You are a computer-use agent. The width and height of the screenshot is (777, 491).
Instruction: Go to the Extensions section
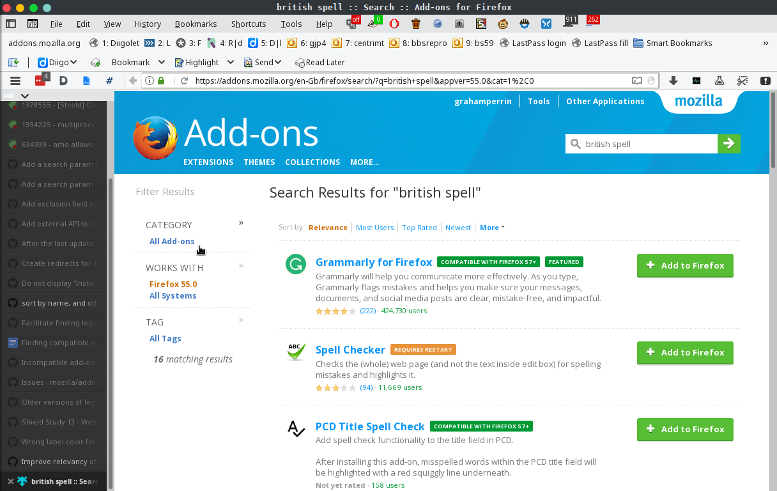tap(208, 162)
